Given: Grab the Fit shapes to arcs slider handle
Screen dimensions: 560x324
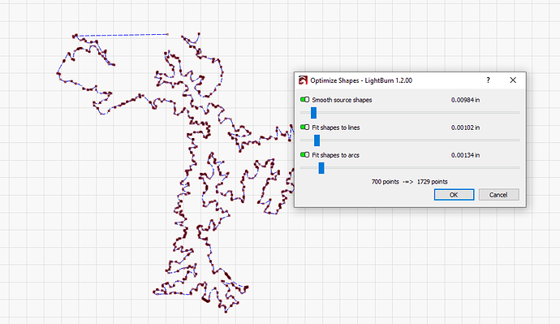Looking at the screenshot, I should click(321, 168).
